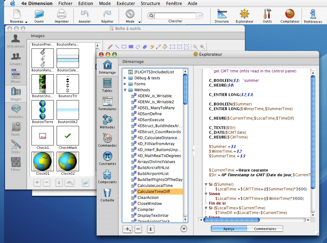
Task: Click the round back arrow button in Explorateur
Action: coord(184,229)
